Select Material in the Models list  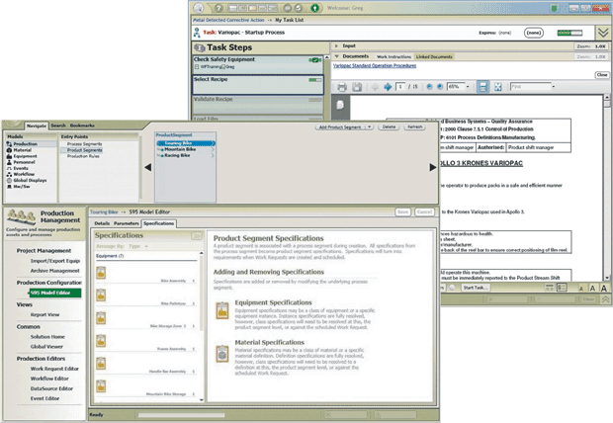[x=23, y=150]
